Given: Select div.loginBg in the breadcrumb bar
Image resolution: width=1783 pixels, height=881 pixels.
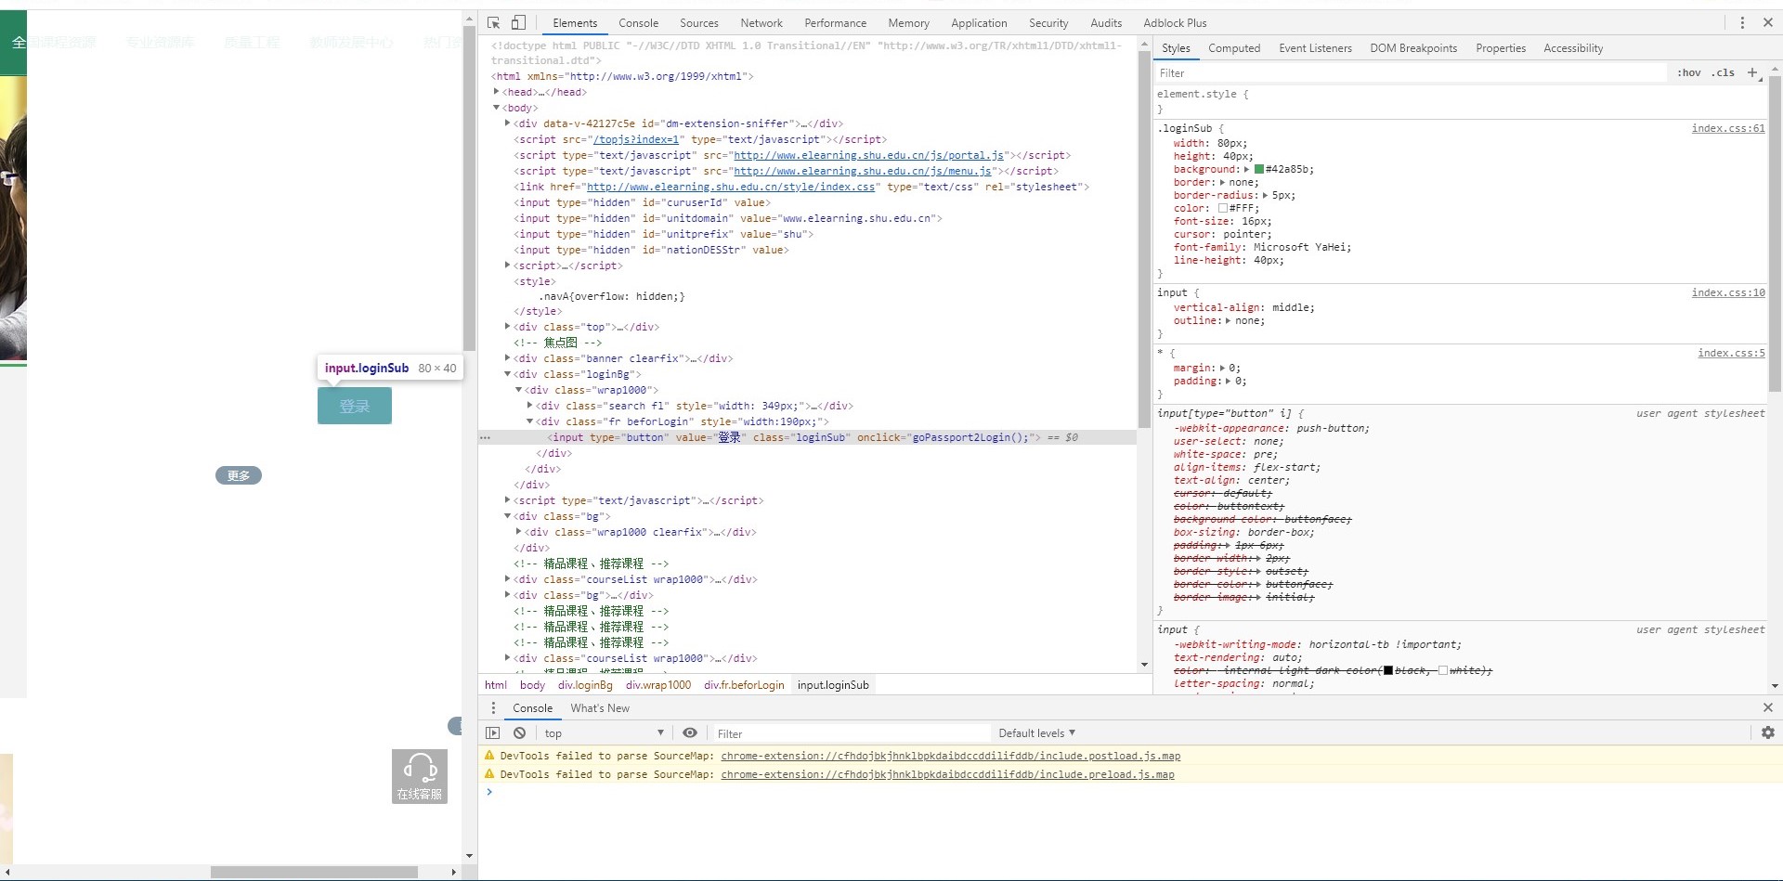Looking at the screenshot, I should click(585, 685).
